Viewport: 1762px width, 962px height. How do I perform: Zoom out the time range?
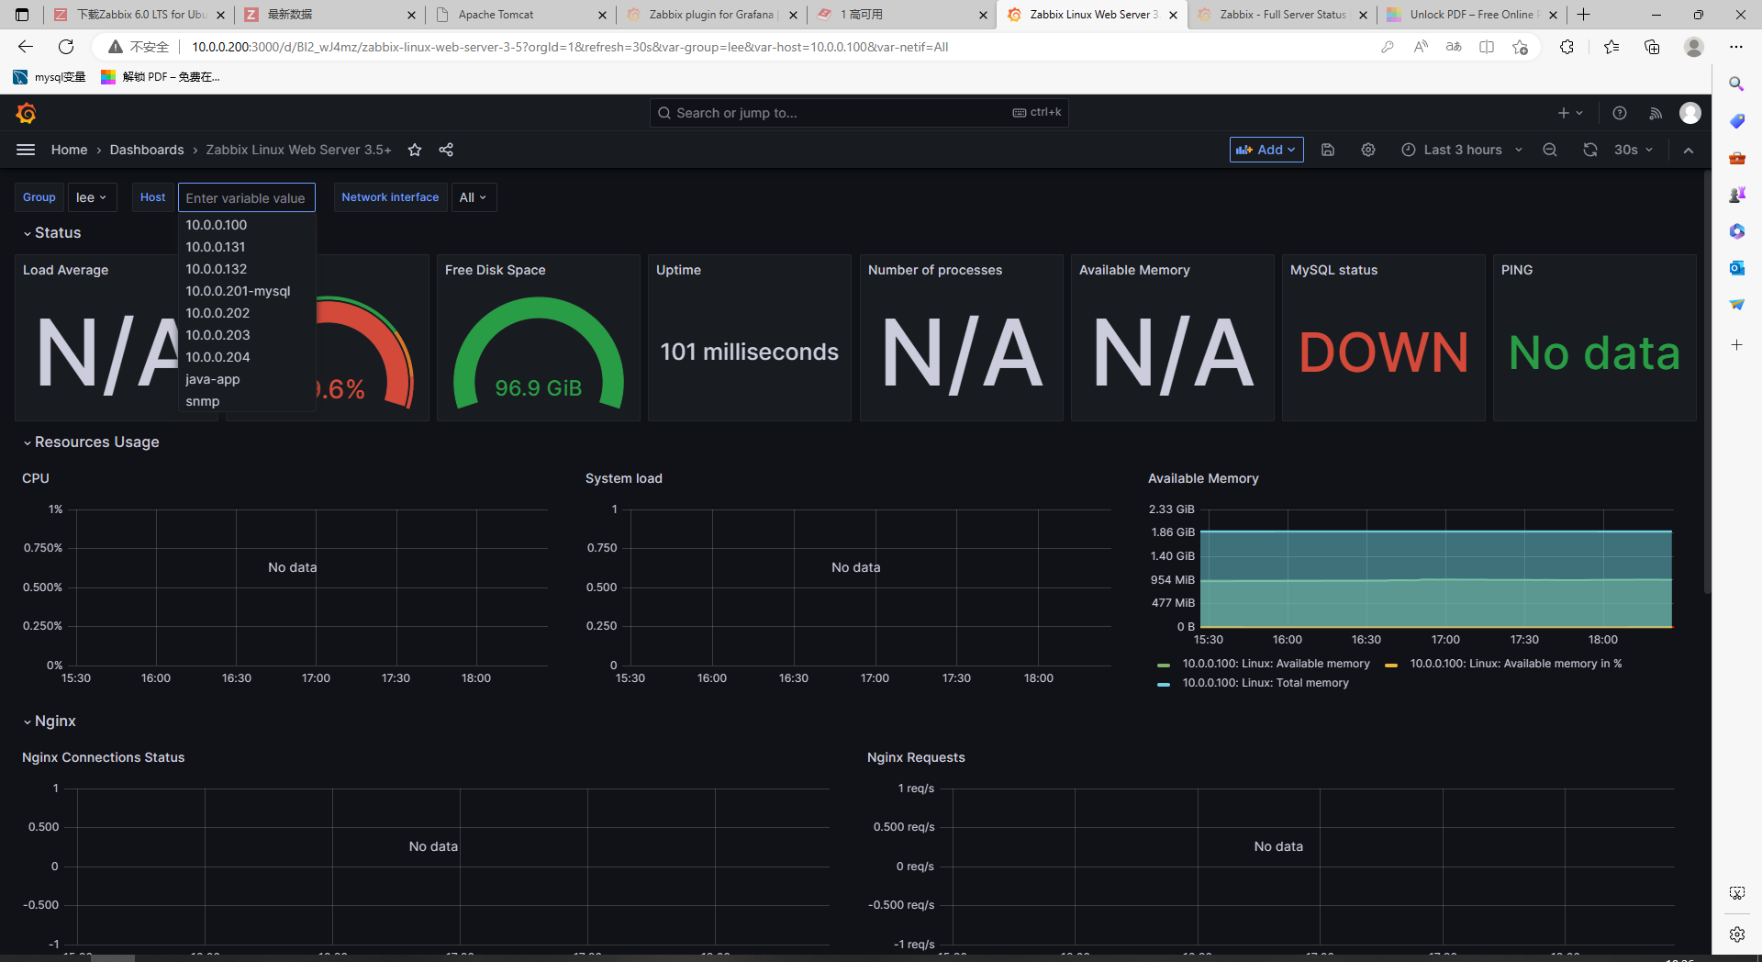[x=1550, y=150]
